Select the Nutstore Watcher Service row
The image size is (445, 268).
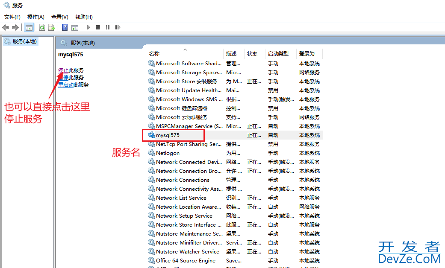click(x=235, y=252)
